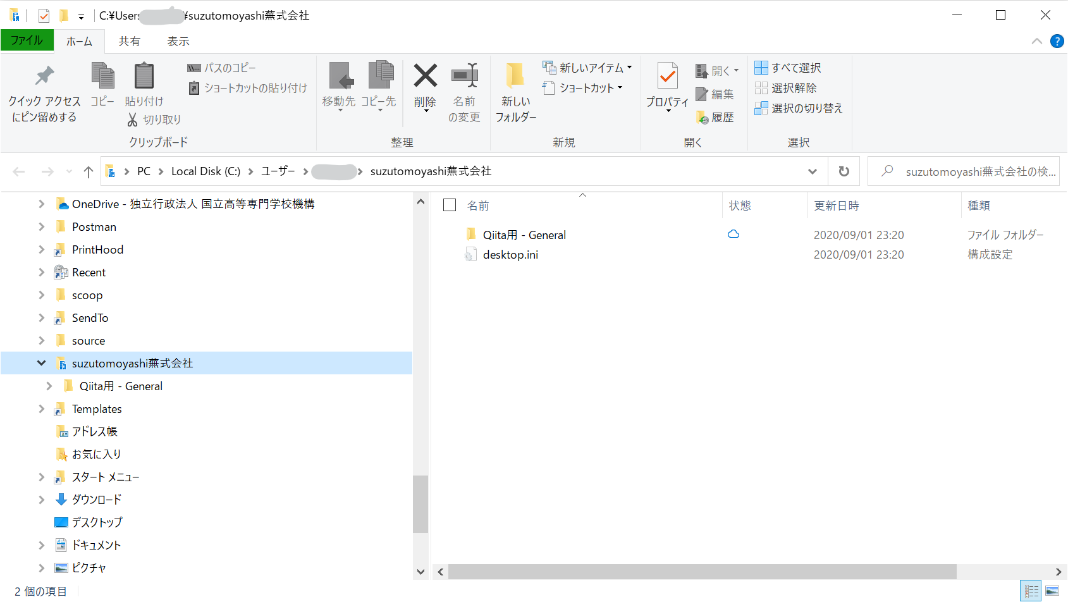Click PC in the address breadcrumb
The height and width of the screenshot is (602, 1068).
click(144, 171)
